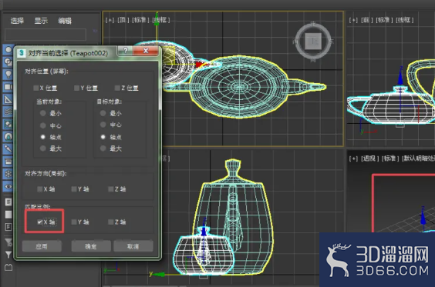Click the ViewCube west compass label

(x=295, y=42)
